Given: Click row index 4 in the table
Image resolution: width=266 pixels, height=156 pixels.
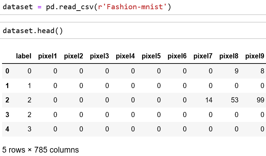Looking at the screenshot, I should pos(7,129).
